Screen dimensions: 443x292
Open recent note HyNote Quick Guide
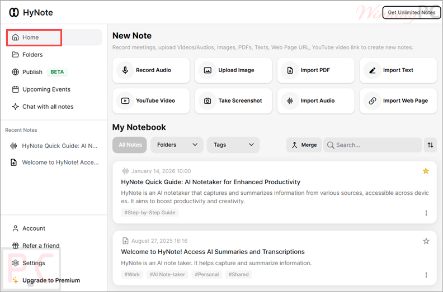click(54, 146)
